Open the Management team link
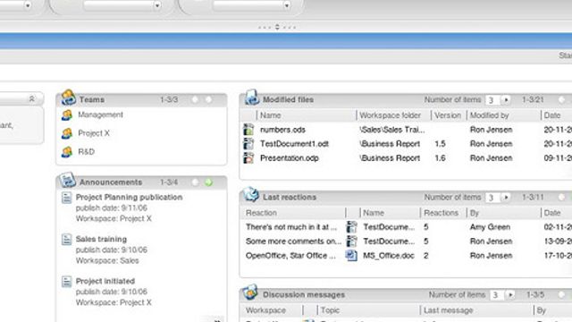 click(100, 114)
